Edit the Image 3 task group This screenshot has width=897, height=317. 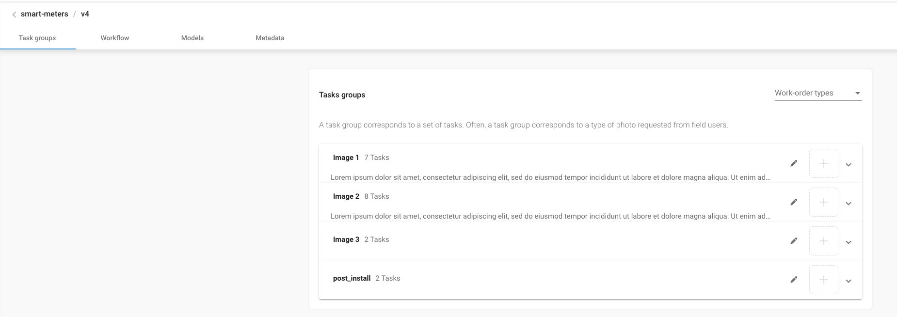coord(794,241)
